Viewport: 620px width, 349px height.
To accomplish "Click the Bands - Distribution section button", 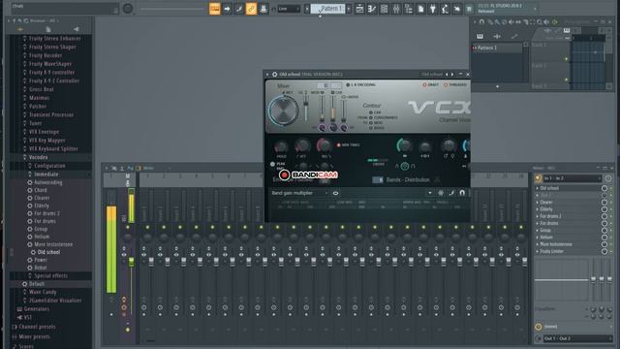I will tap(407, 179).
